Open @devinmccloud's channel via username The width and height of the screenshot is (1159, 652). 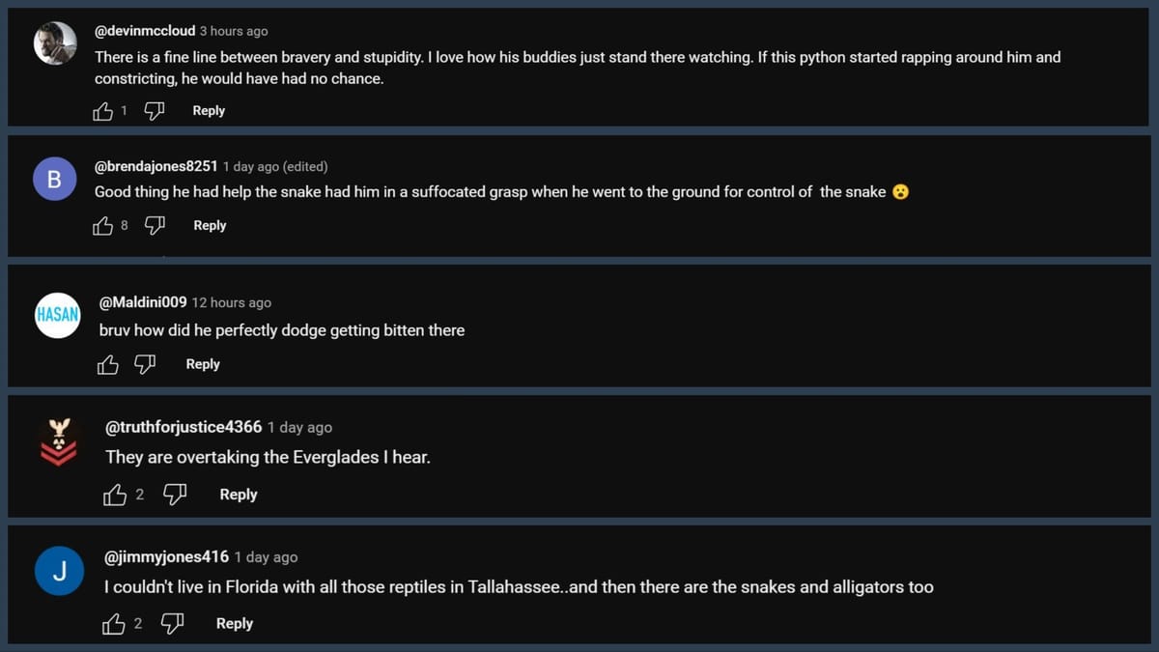coord(145,31)
